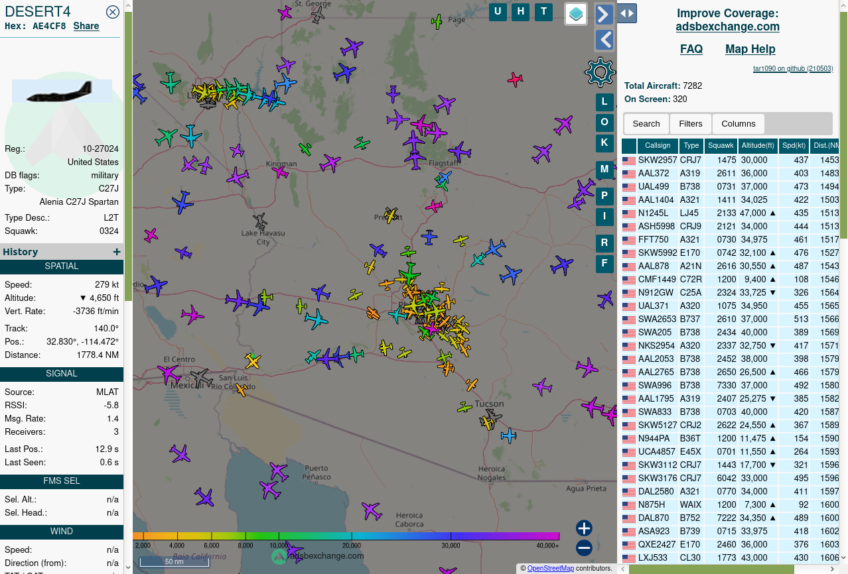
Task: Click the left chevron sidebar arrow
Action: [604, 40]
